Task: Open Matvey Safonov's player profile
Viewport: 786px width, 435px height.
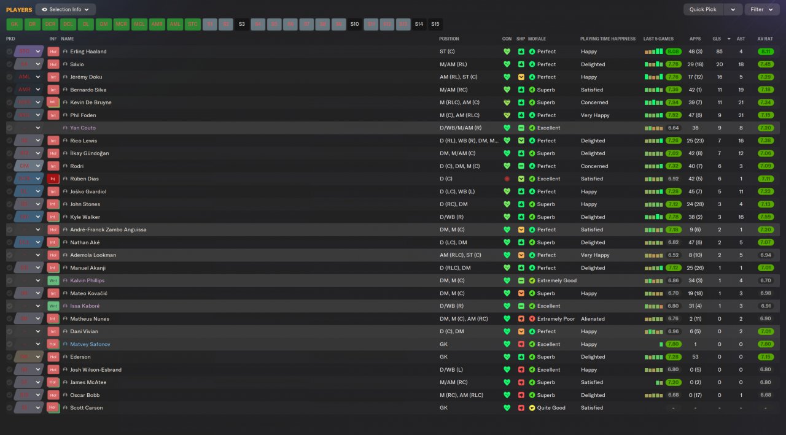Action: 90,344
